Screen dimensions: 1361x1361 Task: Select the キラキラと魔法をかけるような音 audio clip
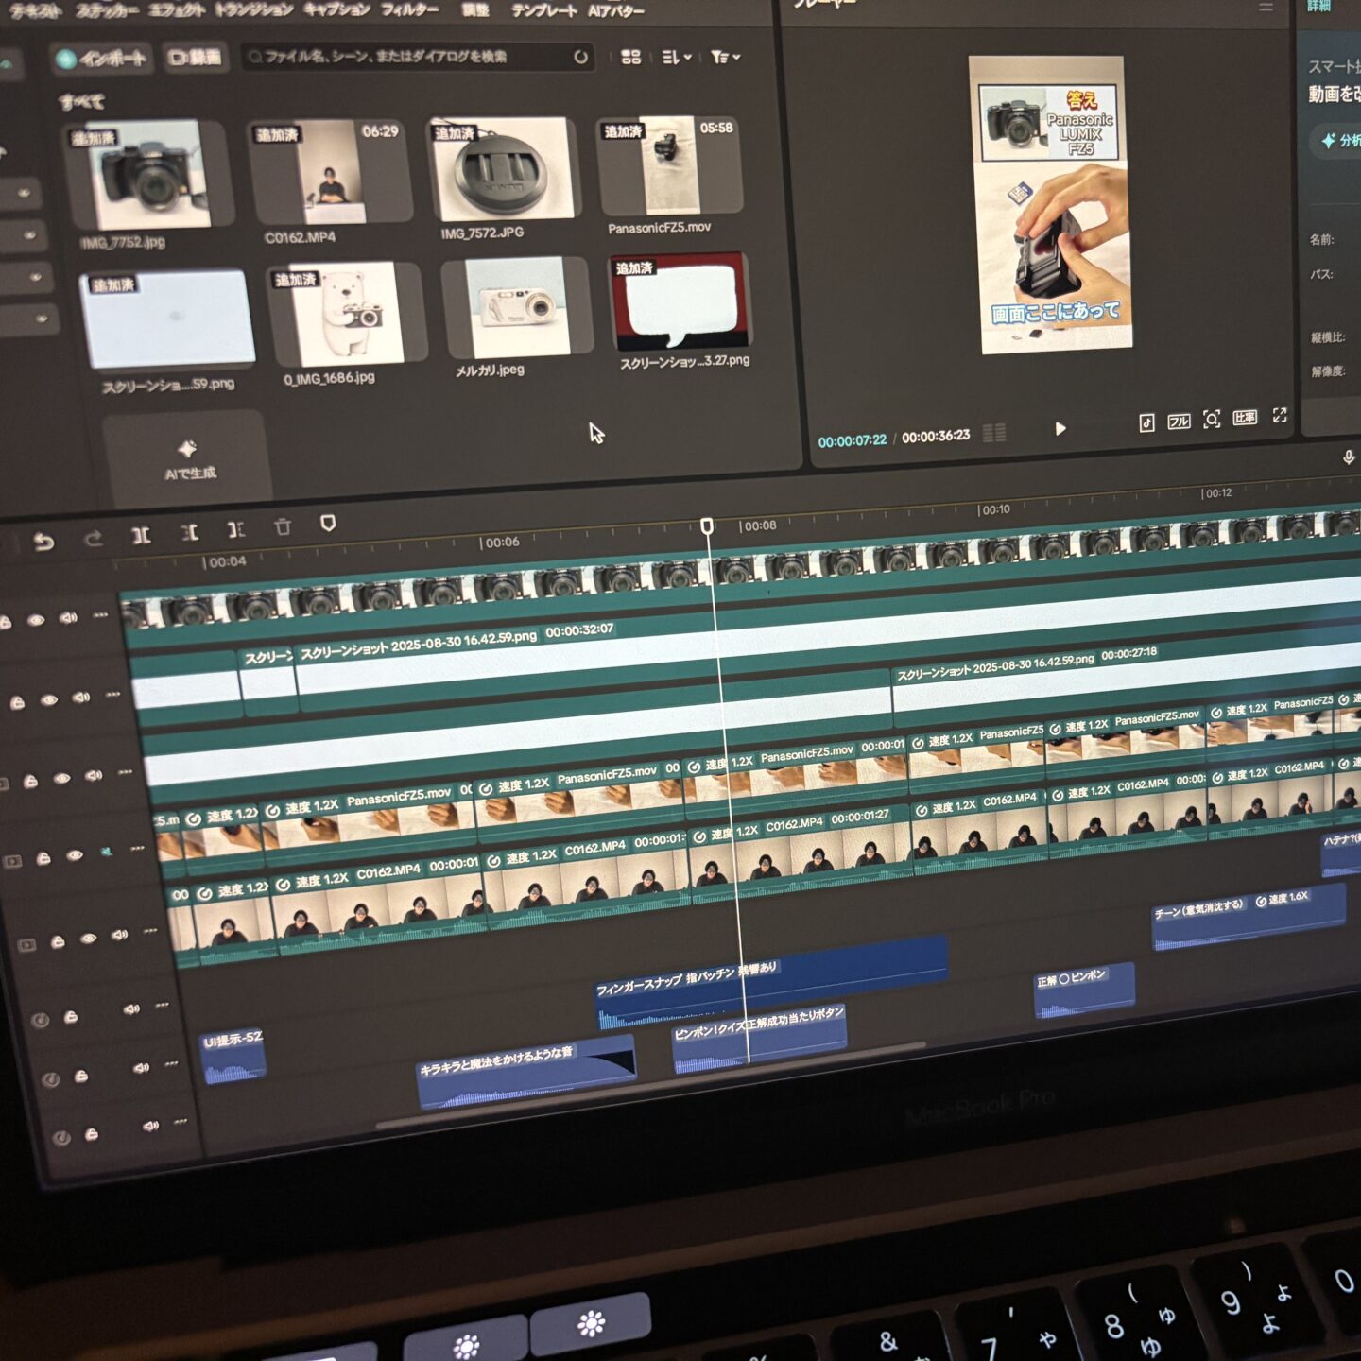[x=526, y=1073]
